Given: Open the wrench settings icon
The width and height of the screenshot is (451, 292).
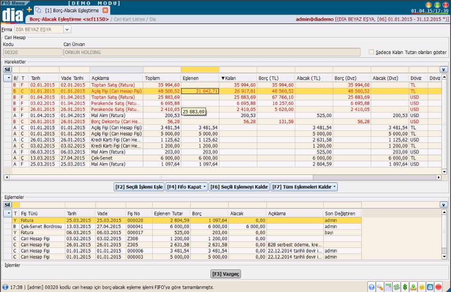Looking at the screenshot, I should pos(380,287).
